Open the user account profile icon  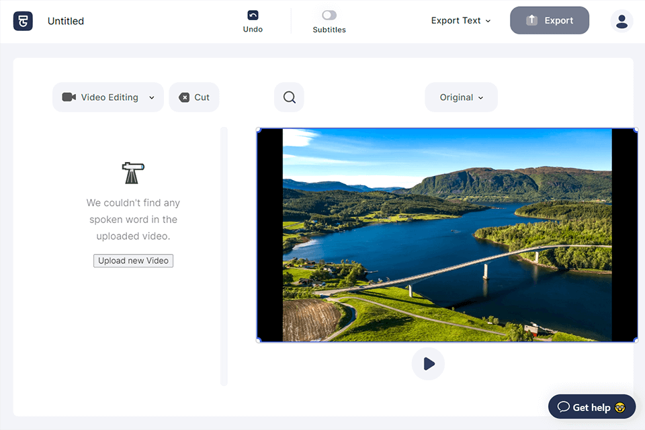tap(621, 21)
